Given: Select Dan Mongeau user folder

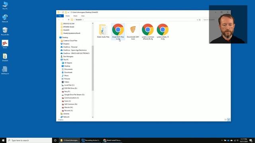Looking at the screenshot, I should point(68,56).
